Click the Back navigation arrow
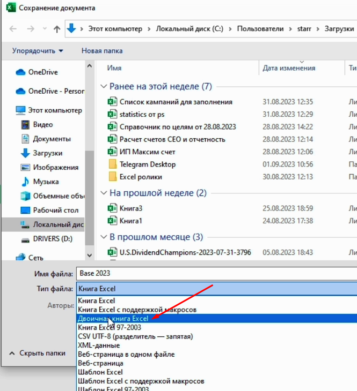Viewport: 357px width, 391px height. (13, 29)
